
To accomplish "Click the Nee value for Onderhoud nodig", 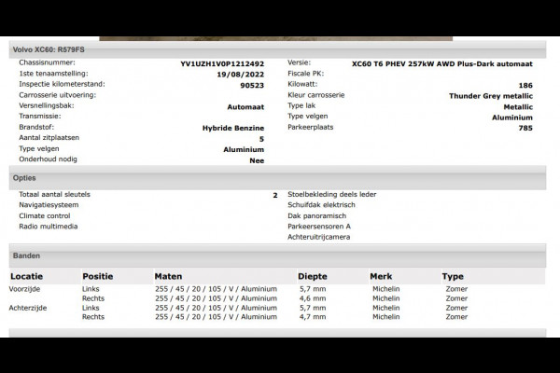I will click(257, 160).
